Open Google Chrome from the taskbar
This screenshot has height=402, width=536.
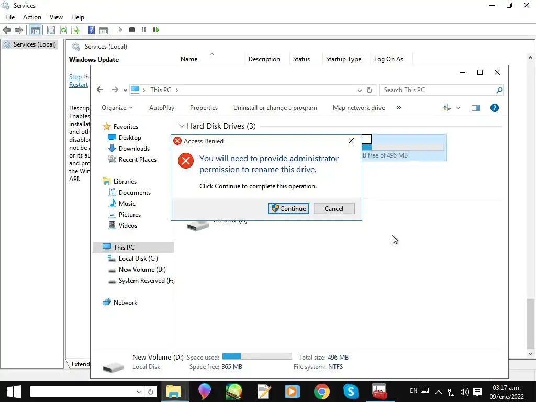point(322,392)
